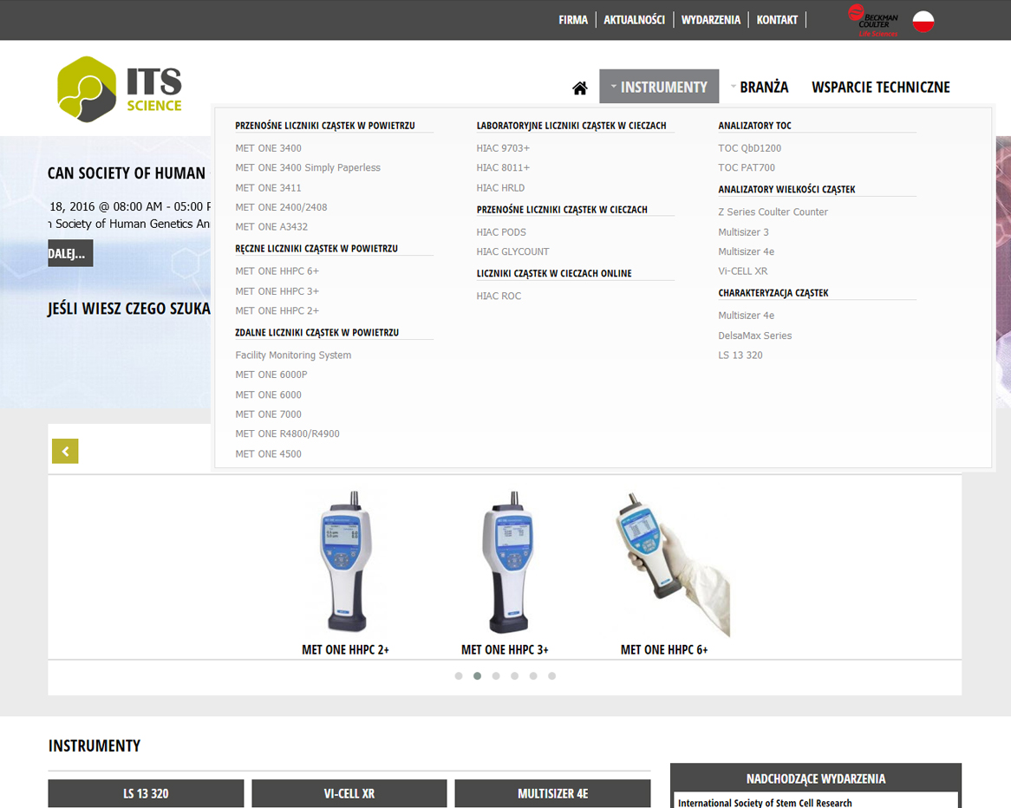This screenshot has height=808, width=1011.
Task: Open HIAC 9703+ link
Action: 503,148
